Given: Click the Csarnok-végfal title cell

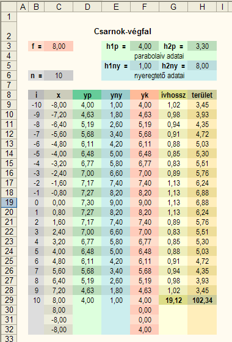Looking at the screenshot, I should tap(123, 32).
